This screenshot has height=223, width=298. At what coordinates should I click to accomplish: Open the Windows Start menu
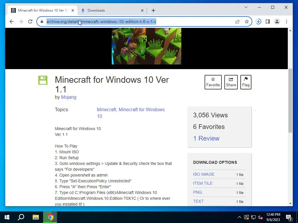point(7,217)
